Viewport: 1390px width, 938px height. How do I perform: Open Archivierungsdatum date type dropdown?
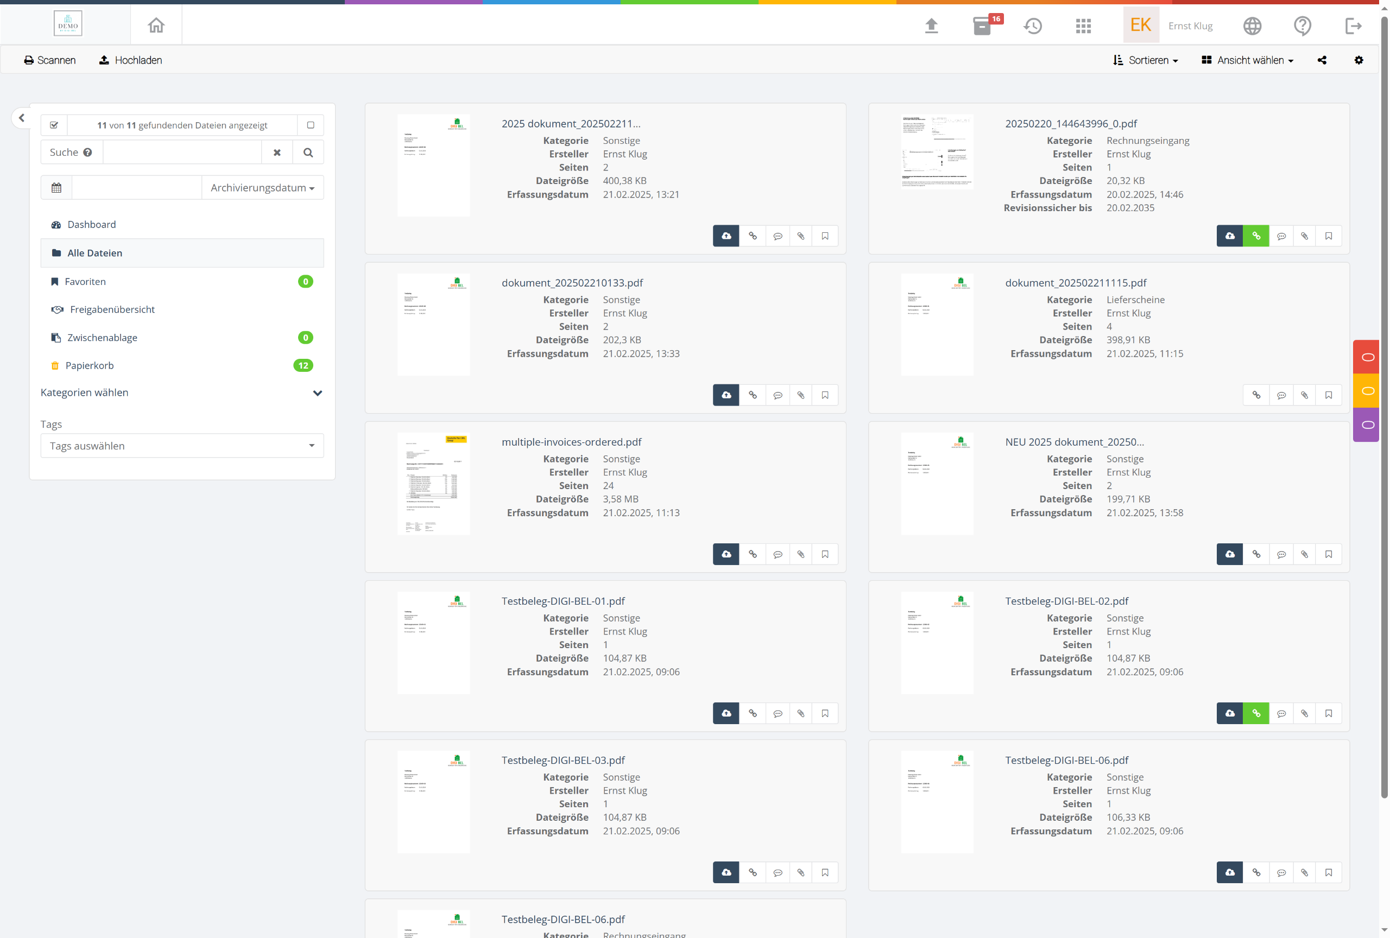[262, 188]
